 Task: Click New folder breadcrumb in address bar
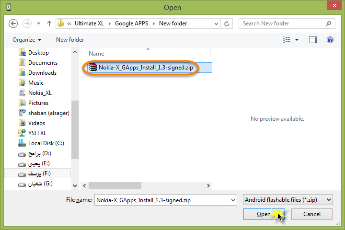173,23
